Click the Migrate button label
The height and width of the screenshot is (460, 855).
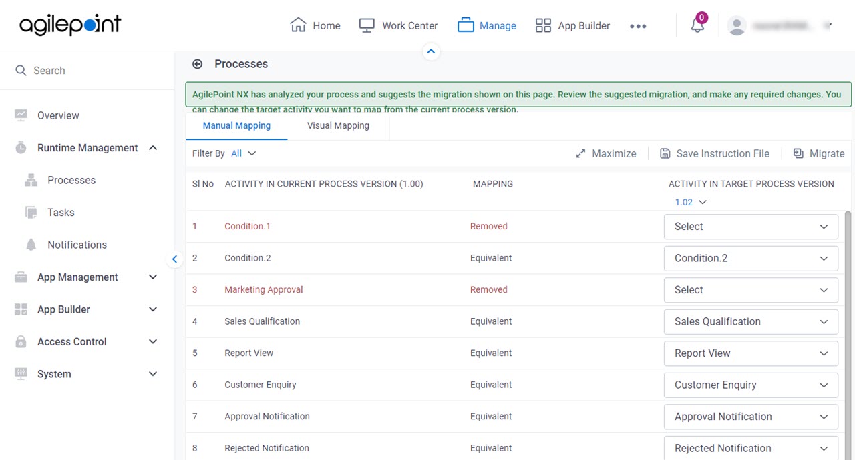point(827,153)
